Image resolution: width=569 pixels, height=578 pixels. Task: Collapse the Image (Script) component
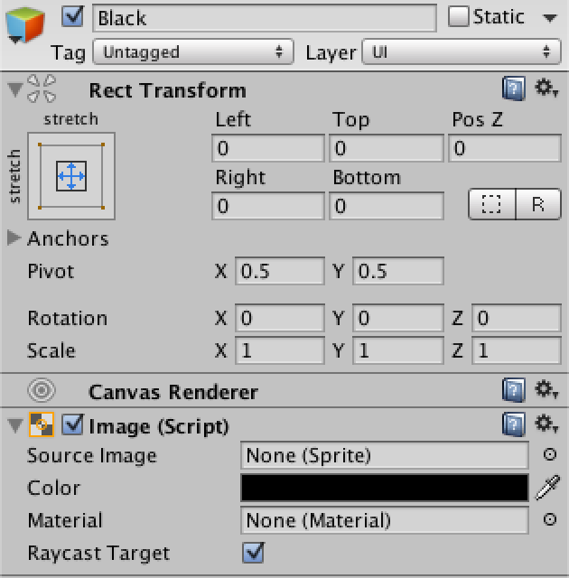[15, 425]
